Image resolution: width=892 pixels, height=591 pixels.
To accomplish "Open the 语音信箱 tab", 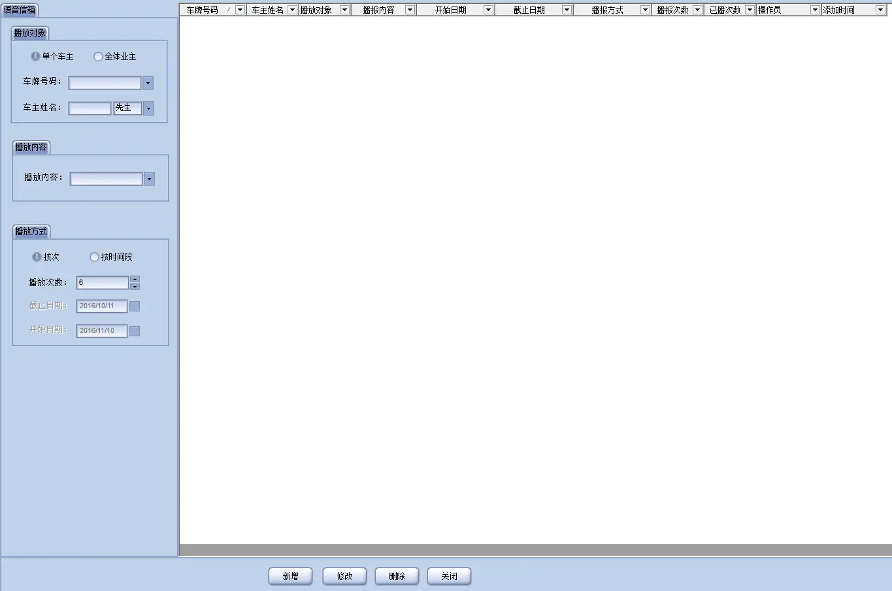I will point(20,10).
